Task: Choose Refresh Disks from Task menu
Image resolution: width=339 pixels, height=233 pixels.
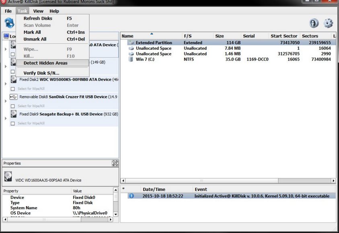Action: [53, 18]
